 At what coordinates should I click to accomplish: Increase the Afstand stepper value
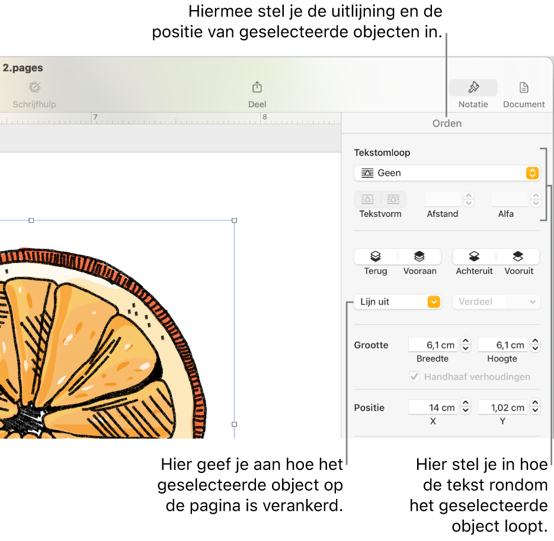469,196
